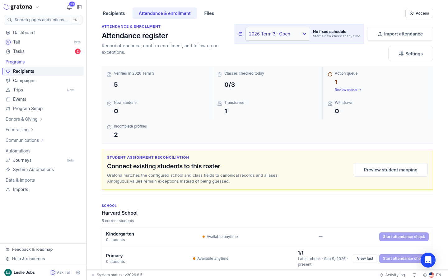The image size is (448, 280).
Task: Click the globe icon in the status bar
Action: [425, 275]
